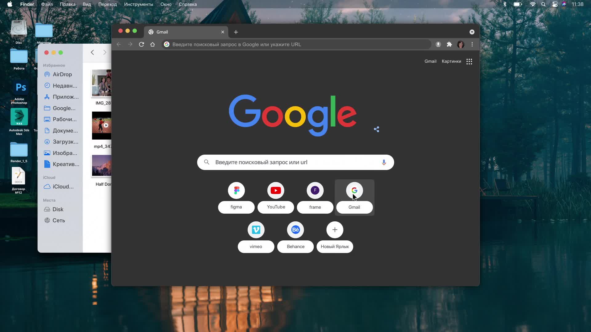Add a new shortcut with plus icon
The height and width of the screenshot is (332, 591).
(335, 230)
